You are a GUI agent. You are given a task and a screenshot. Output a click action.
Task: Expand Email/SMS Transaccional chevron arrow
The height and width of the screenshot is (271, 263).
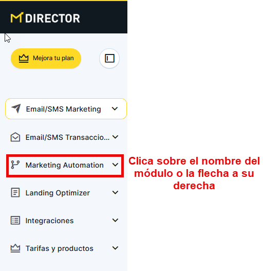(x=115, y=137)
